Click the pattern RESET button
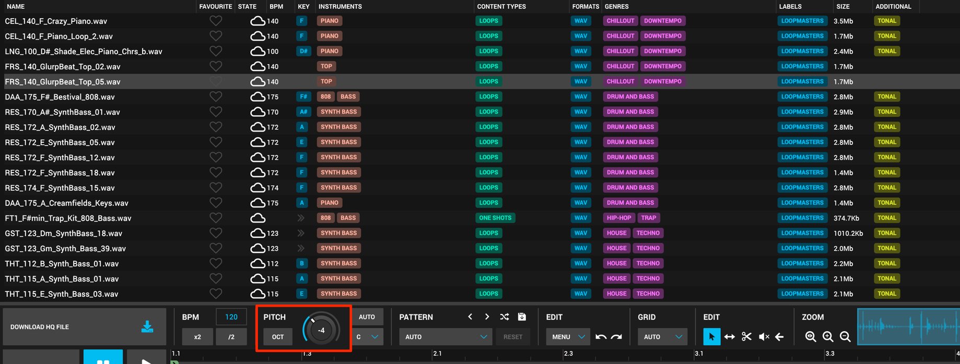960x364 pixels. [513, 337]
